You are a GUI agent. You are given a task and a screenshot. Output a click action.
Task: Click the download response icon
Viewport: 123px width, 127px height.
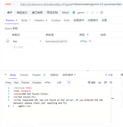100,83
